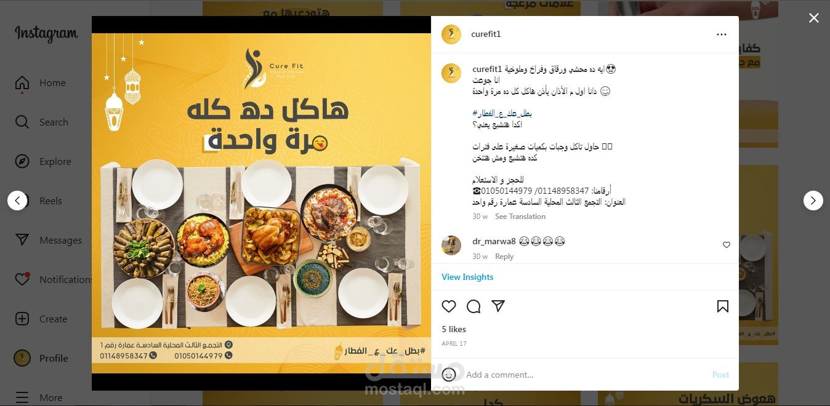The width and height of the screenshot is (830, 406).
Task: Open the comment bubble icon
Action: click(x=473, y=306)
